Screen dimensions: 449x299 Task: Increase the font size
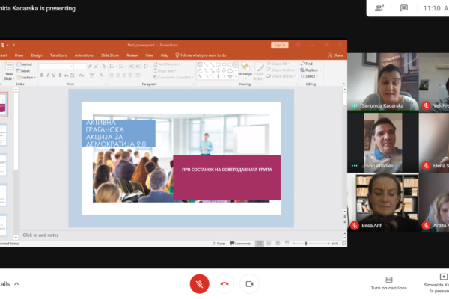pyautogui.click(x=90, y=67)
